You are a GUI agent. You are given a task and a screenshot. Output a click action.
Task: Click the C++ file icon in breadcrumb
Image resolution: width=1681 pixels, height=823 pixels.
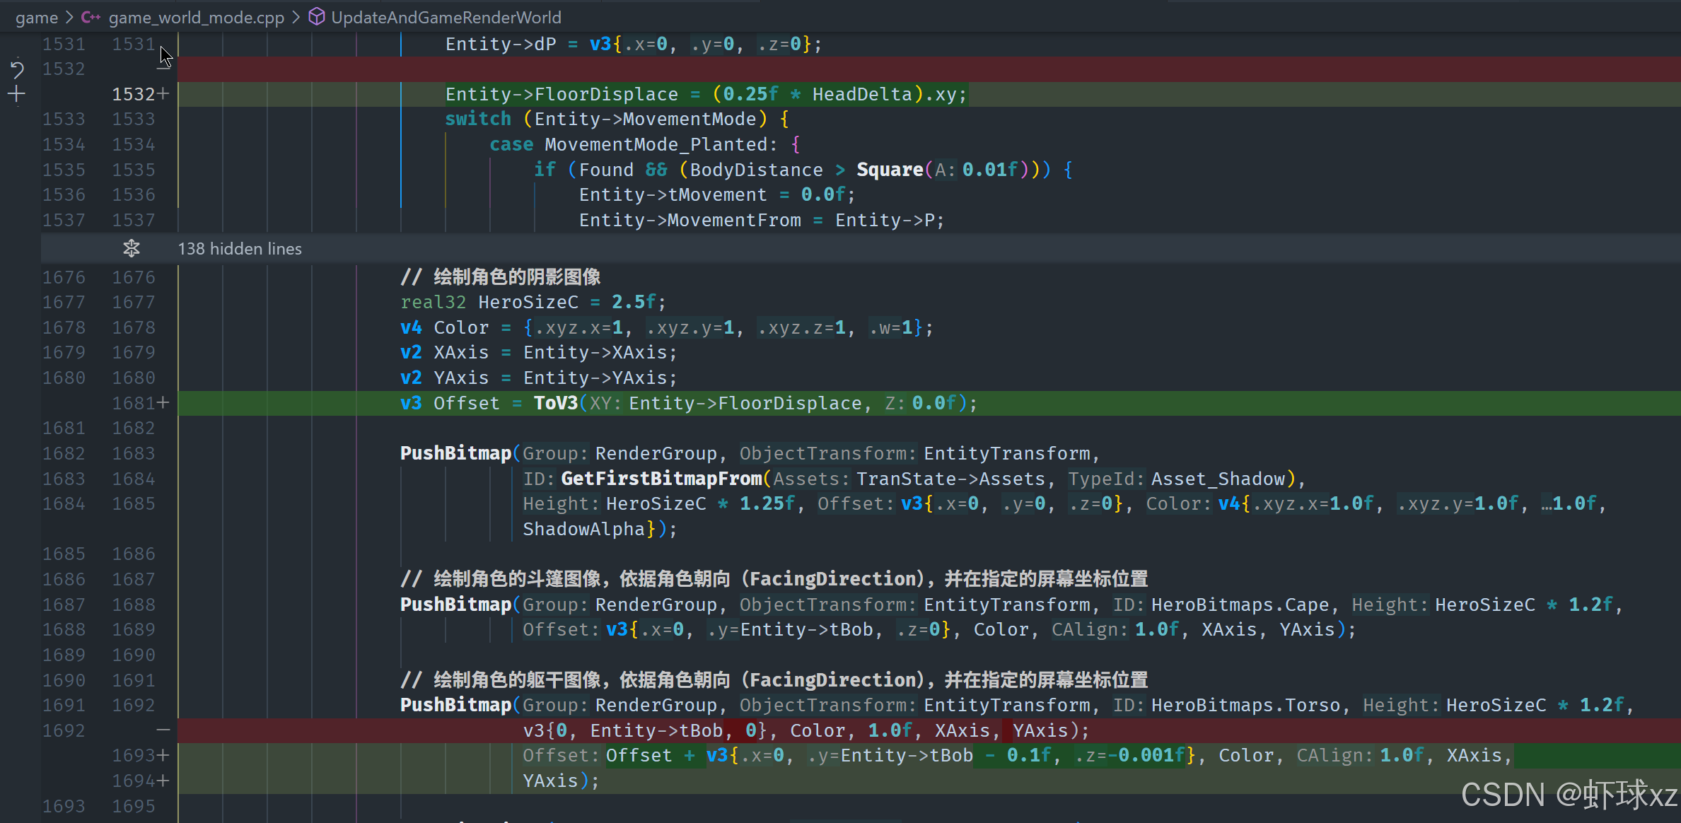pos(91,17)
